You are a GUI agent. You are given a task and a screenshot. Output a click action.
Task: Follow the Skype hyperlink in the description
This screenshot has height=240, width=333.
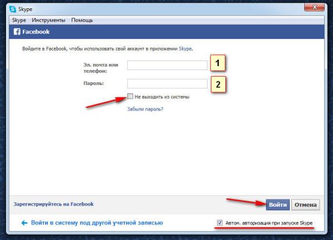[185, 49]
